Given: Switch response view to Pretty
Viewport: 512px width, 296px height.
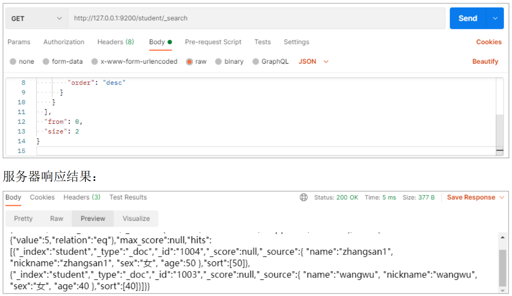Looking at the screenshot, I should 23,219.
